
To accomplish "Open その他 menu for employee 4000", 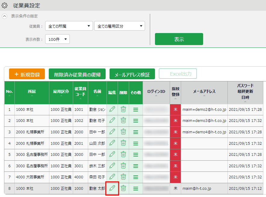I will point(135,177).
